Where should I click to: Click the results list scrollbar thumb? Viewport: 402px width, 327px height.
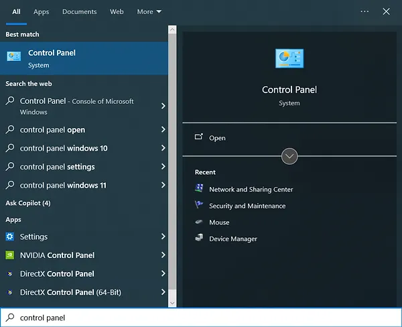(x=172, y=163)
